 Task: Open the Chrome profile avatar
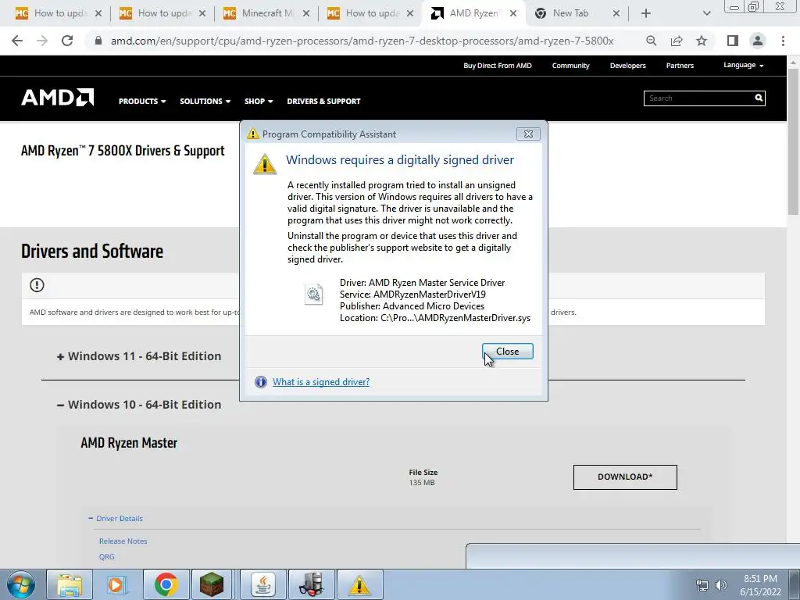(x=758, y=41)
